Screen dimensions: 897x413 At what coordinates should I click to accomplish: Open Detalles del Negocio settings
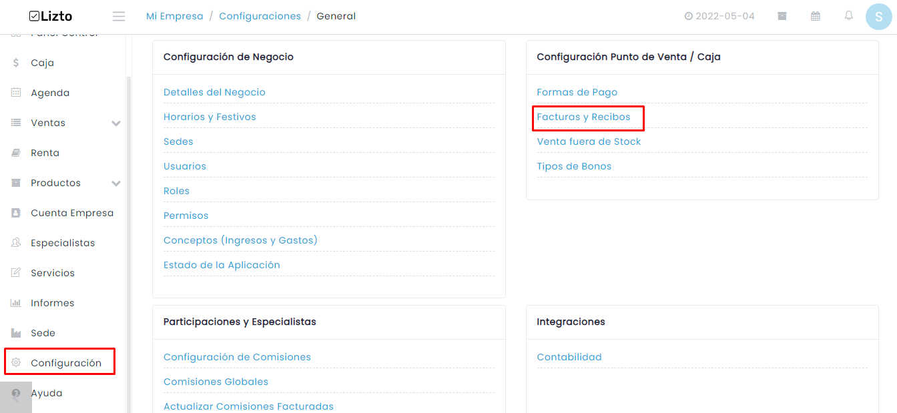pyautogui.click(x=214, y=92)
